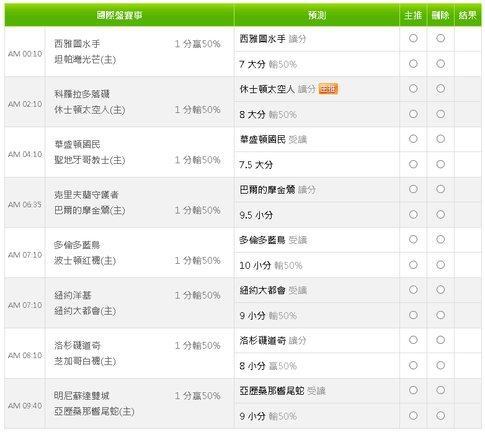Select 刪除 radio for 亞歷桑那響尾蛇 受讓
Image resolution: width=485 pixels, height=432 pixels.
[440, 390]
